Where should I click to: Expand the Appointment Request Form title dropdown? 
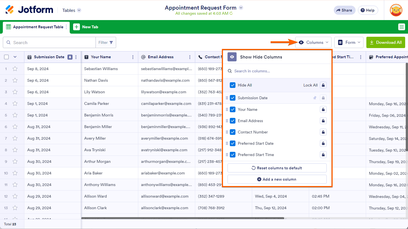click(241, 8)
